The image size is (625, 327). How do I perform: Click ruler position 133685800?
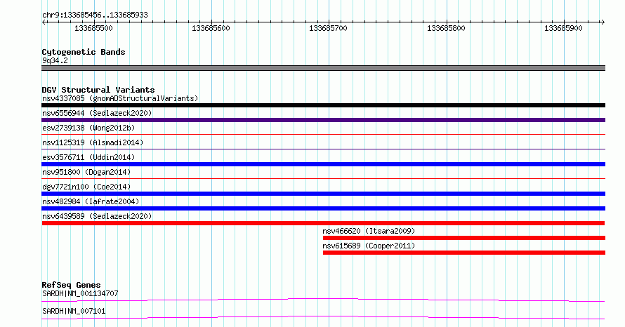[446, 28]
